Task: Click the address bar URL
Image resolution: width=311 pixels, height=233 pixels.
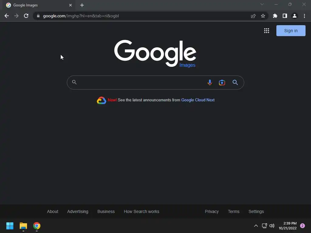Action: 81,16
